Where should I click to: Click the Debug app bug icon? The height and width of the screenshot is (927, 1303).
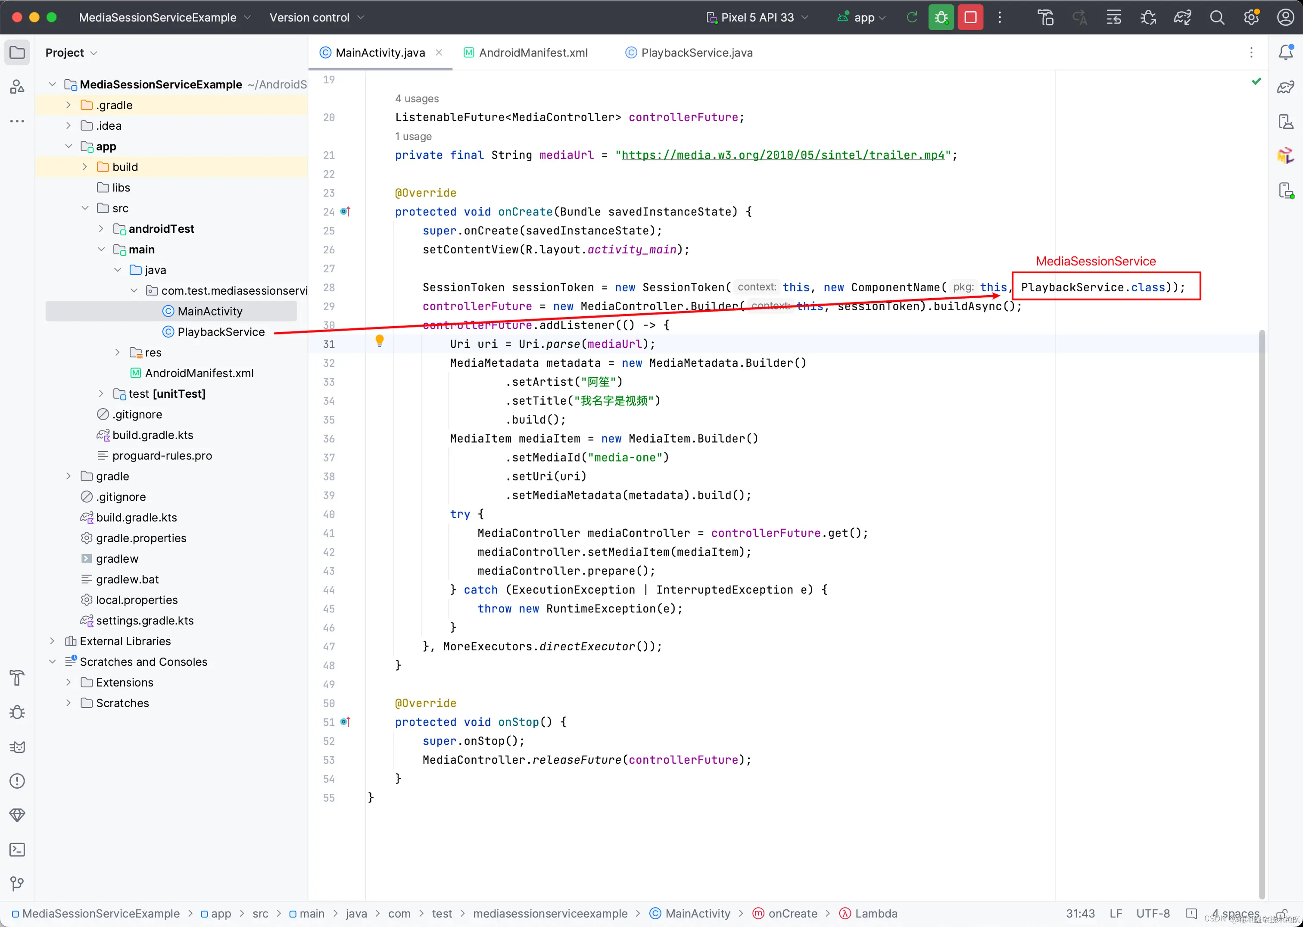pos(941,17)
